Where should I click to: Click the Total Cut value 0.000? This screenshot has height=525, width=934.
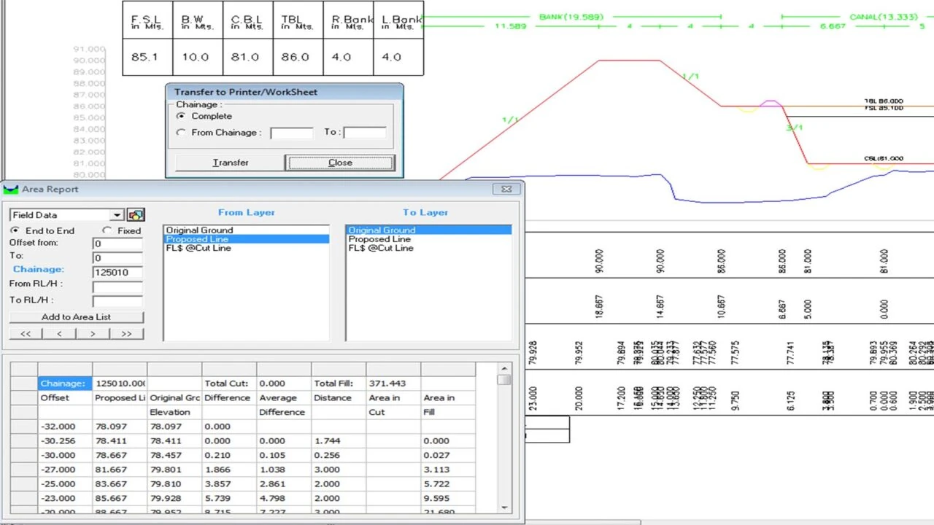click(x=284, y=383)
